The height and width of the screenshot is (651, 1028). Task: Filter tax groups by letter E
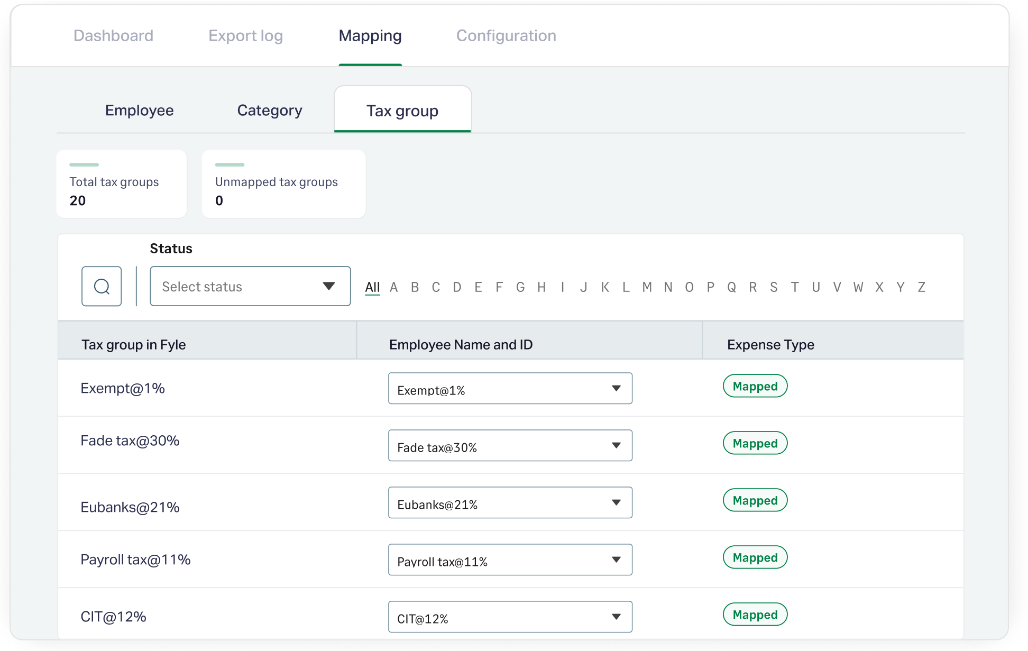point(478,287)
